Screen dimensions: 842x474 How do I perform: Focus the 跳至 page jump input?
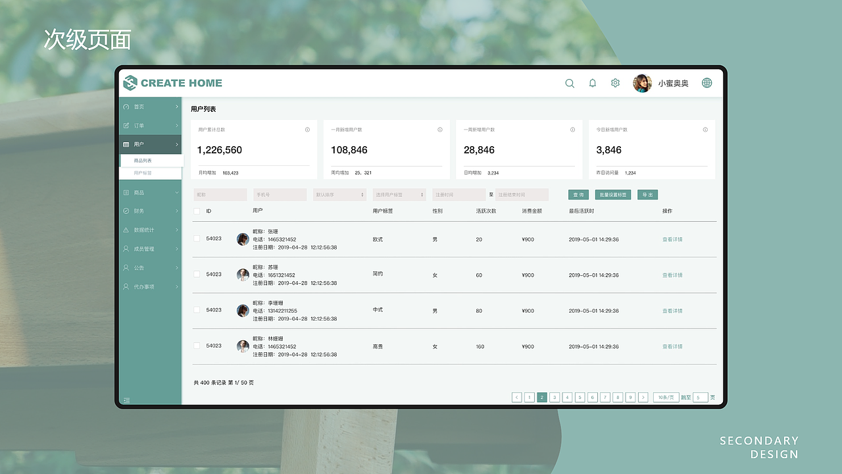701,397
